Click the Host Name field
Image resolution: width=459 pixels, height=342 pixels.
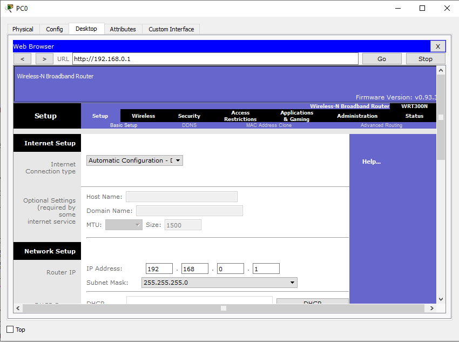point(181,197)
